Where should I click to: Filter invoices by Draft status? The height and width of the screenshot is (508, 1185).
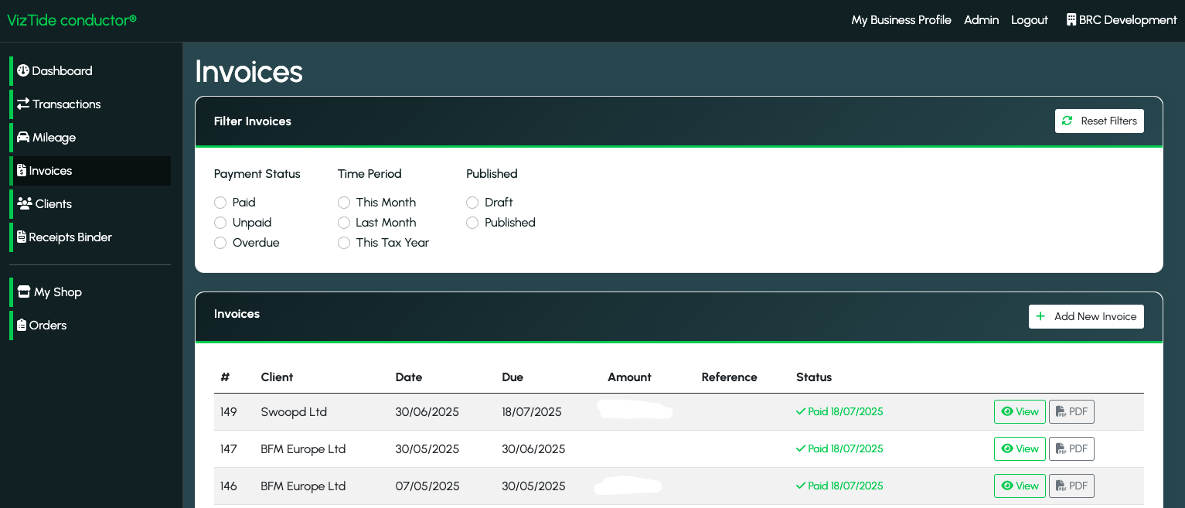click(x=472, y=203)
